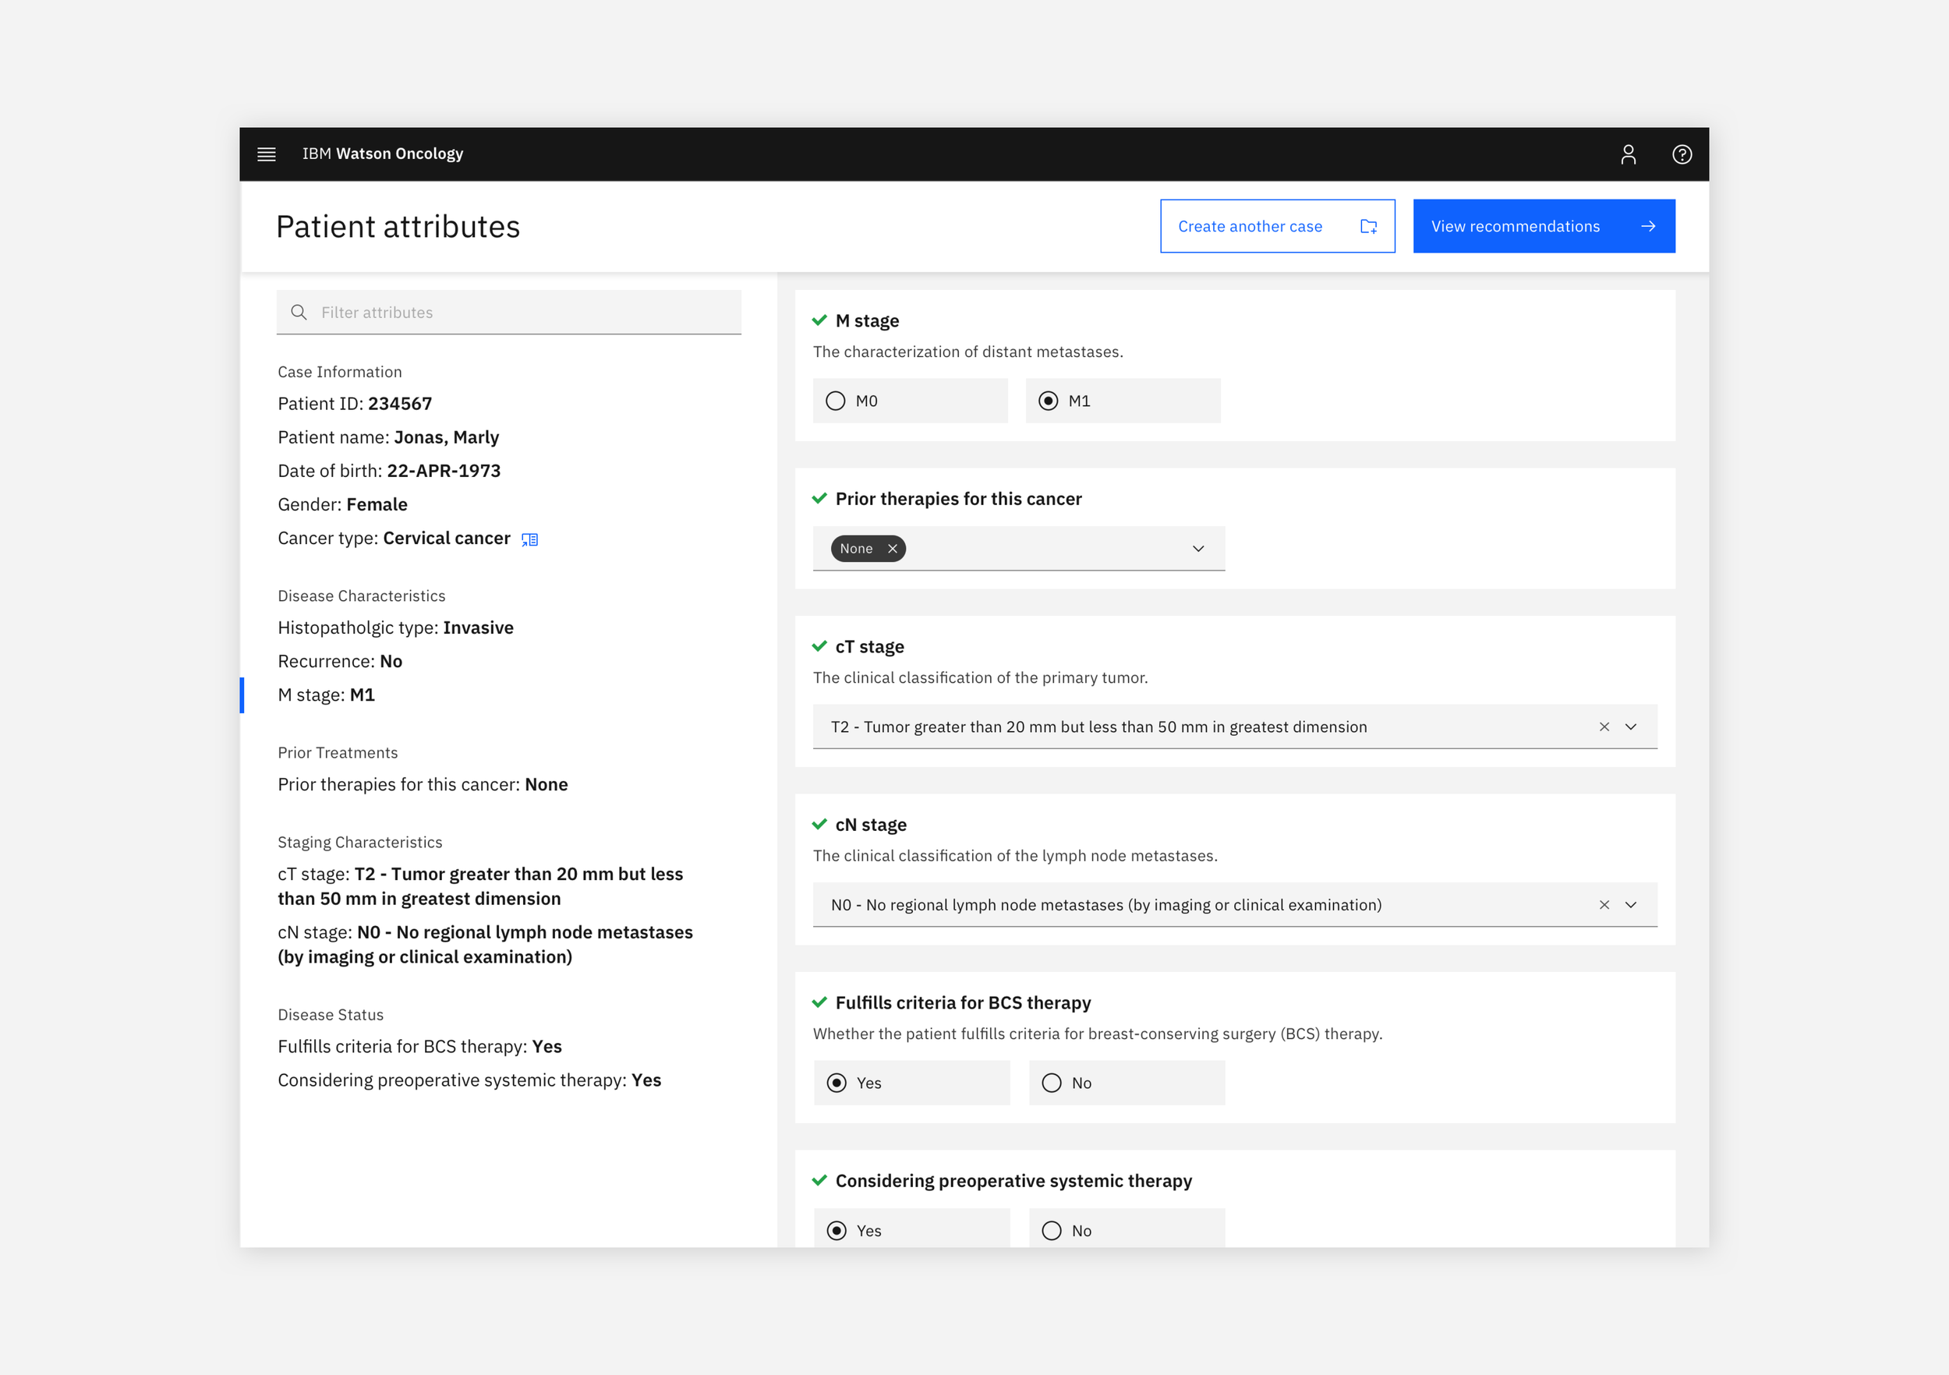The image size is (1949, 1375).
Task: Open the user profile icon
Action: 1628,154
